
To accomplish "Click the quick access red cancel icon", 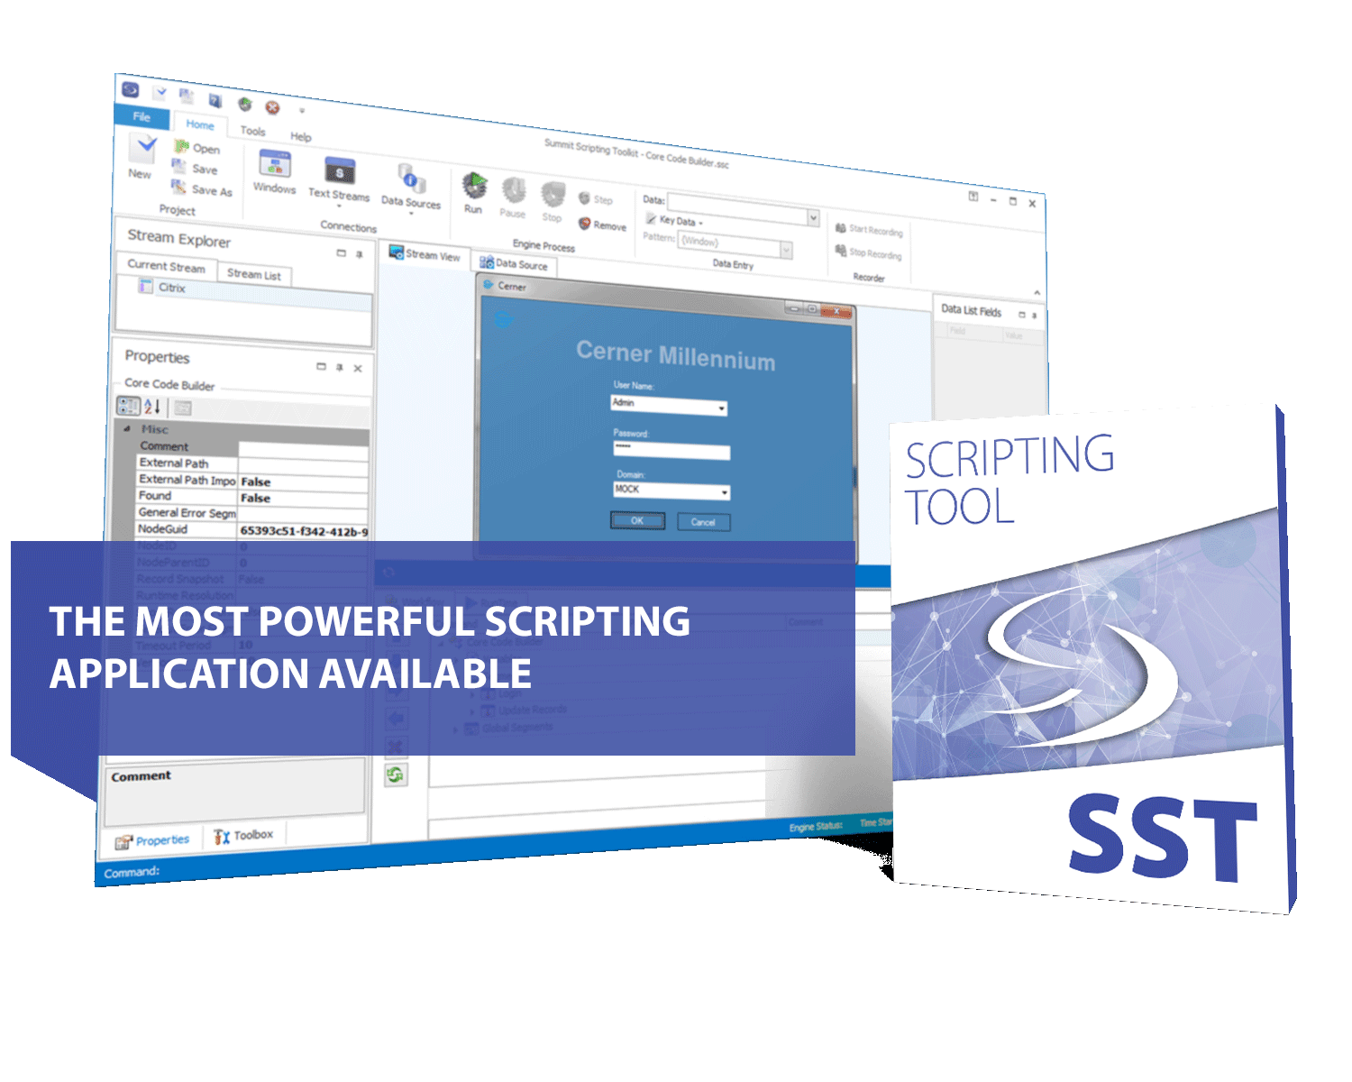I will coord(272,107).
